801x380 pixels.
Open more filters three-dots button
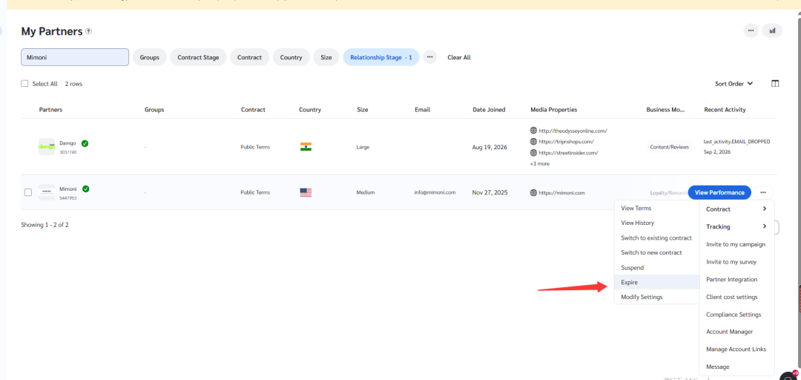coord(429,57)
